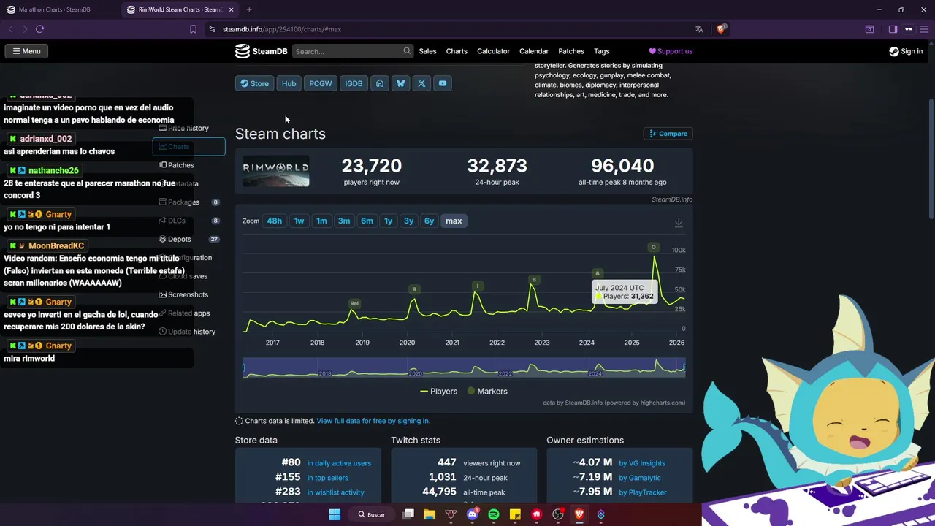The height and width of the screenshot is (526, 935).
Task: Open a new browser tab
Action: 249,9
